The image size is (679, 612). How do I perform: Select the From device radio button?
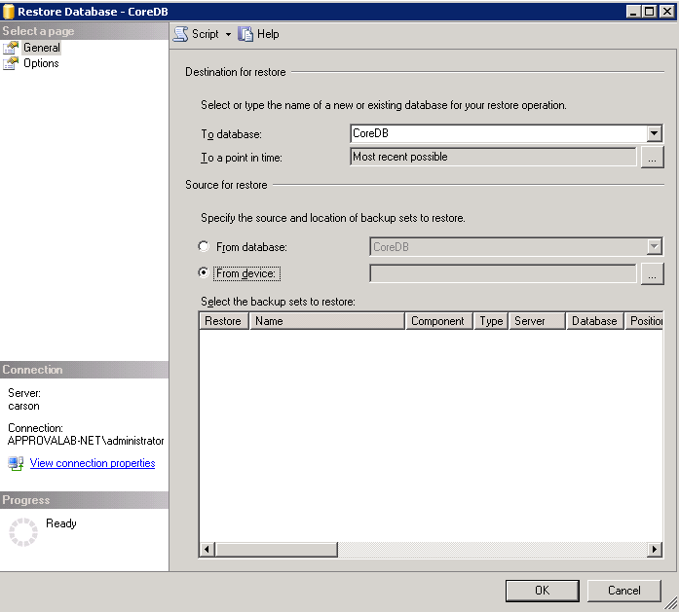point(204,273)
